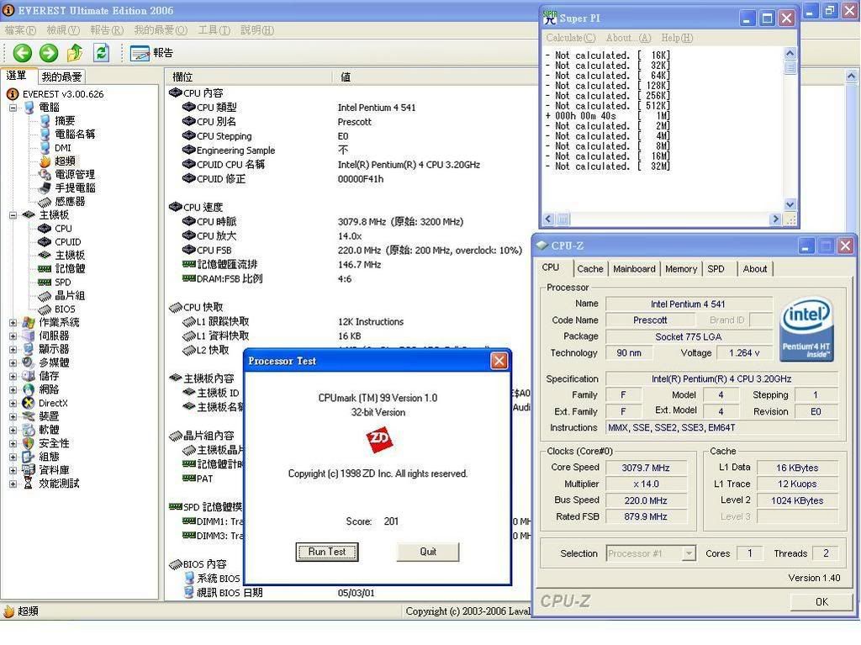Click OK button in CPU-Z window
The image size is (861, 645).
(x=821, y=601)
